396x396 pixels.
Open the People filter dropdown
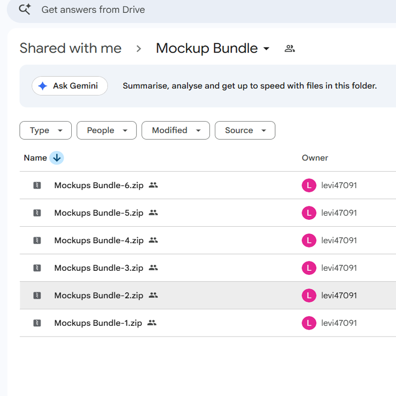coord(106,130)
